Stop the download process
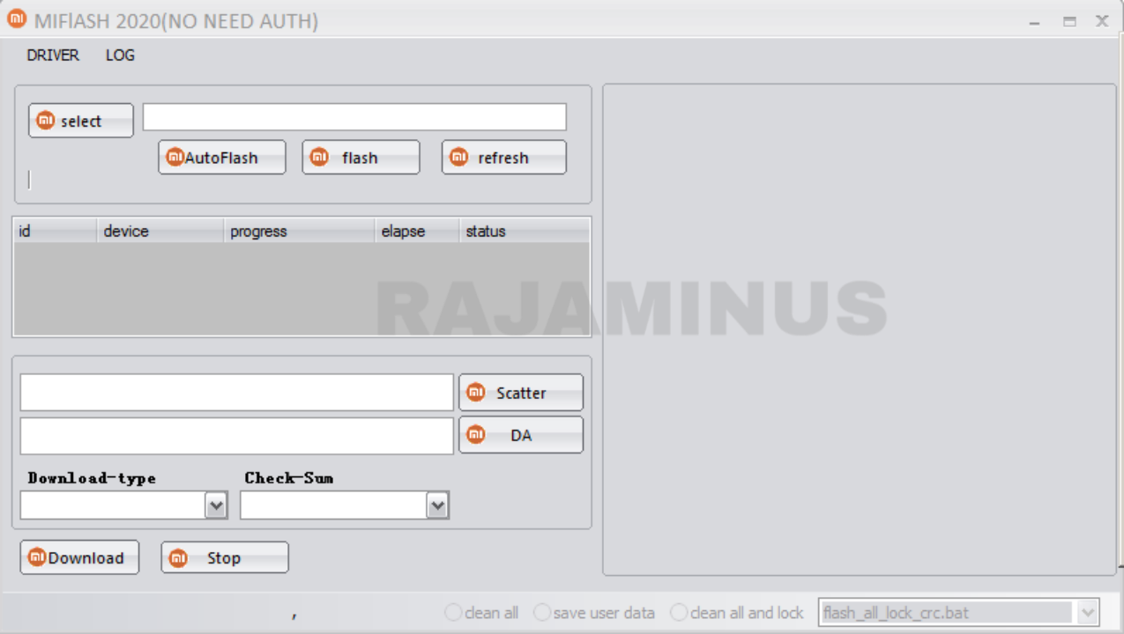Image resolution: width=1124 pixels, height=634 pixels. 225,557
